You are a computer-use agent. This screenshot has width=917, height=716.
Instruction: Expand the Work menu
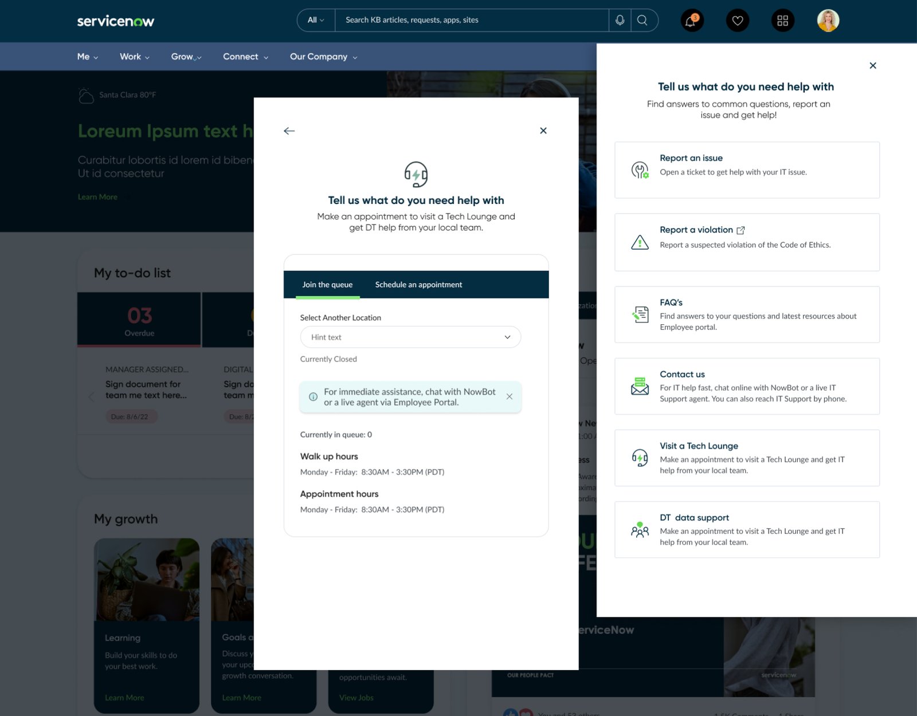(x=135, y=57)
